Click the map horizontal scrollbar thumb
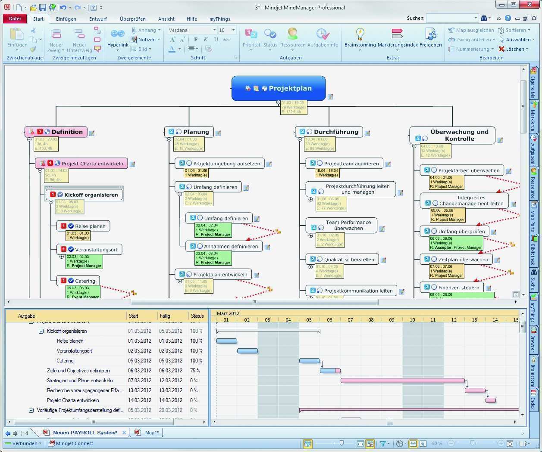 point(254,302)
